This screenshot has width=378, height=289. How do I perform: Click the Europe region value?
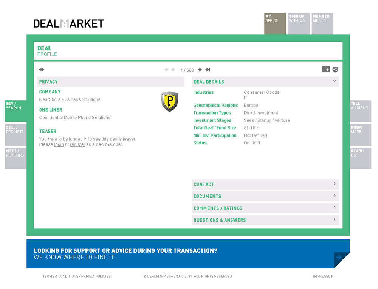(251, 105)
